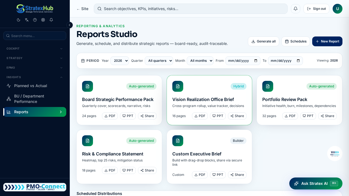Image resolution: width=349 pixels, height=196 pixels.
Task: Click the StratexHub logo
Action: (x=35, y=9)
